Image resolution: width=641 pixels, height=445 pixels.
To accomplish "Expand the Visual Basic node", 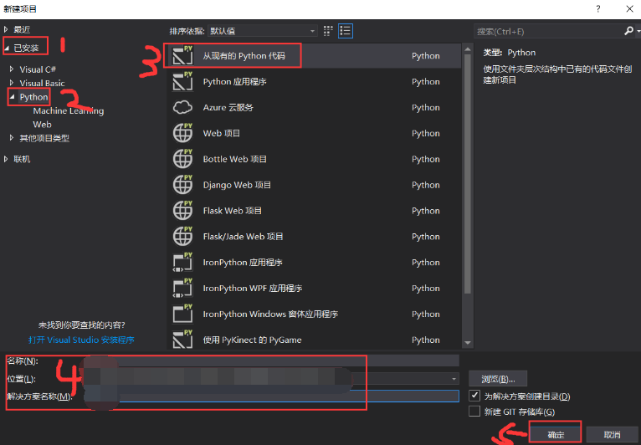I will pos(12,83).
